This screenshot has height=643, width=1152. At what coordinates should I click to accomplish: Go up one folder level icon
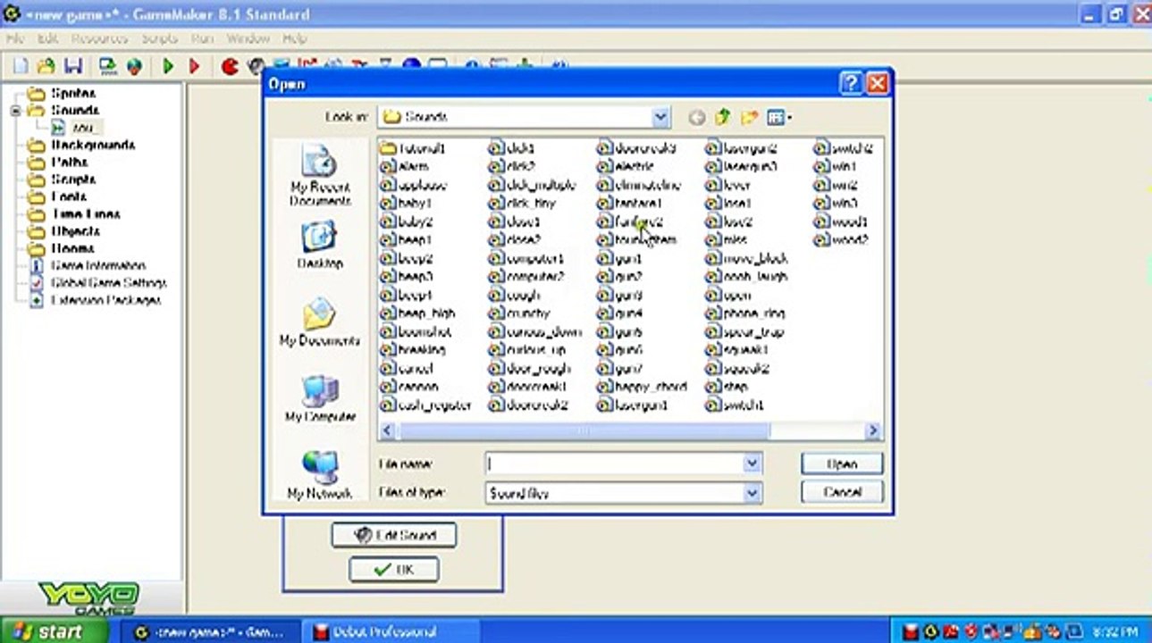[722, 117]
